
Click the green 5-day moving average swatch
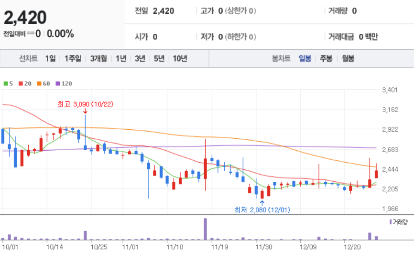pyautogui.click(x=6, y=83)
